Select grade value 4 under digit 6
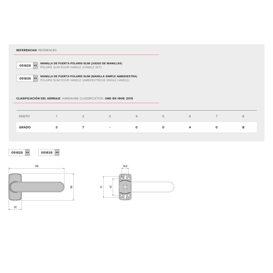 pos(190,127)
